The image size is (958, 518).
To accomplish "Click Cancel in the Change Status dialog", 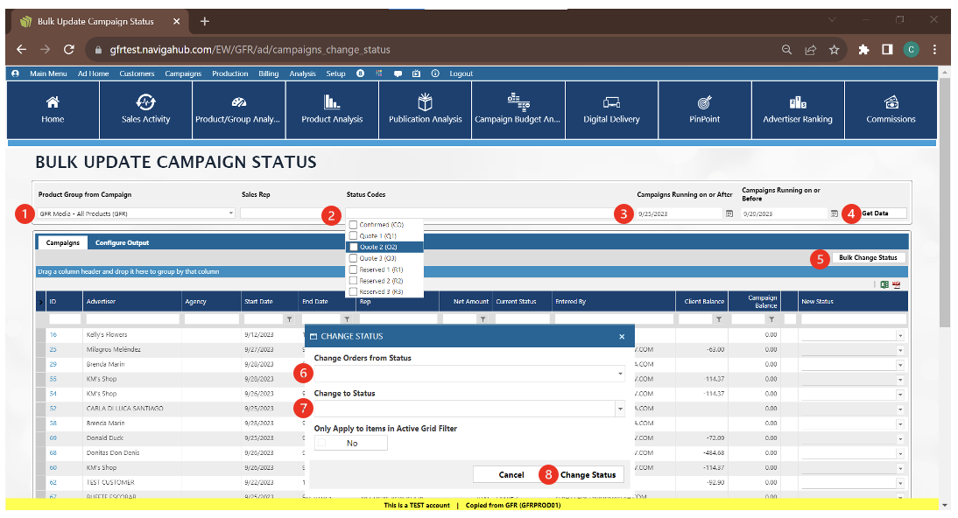I will (511, 475).
